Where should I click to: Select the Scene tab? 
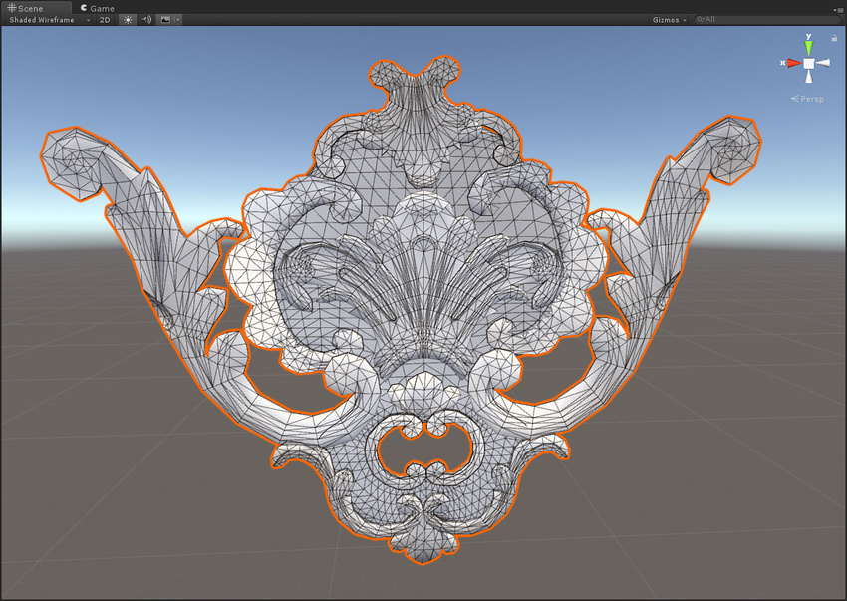[28, 8]
